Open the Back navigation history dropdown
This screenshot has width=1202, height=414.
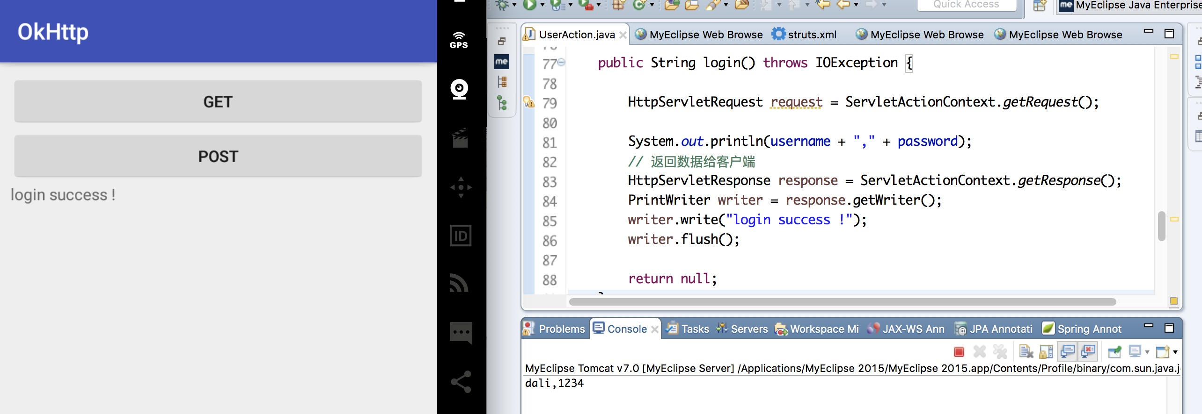coord(856,5)
